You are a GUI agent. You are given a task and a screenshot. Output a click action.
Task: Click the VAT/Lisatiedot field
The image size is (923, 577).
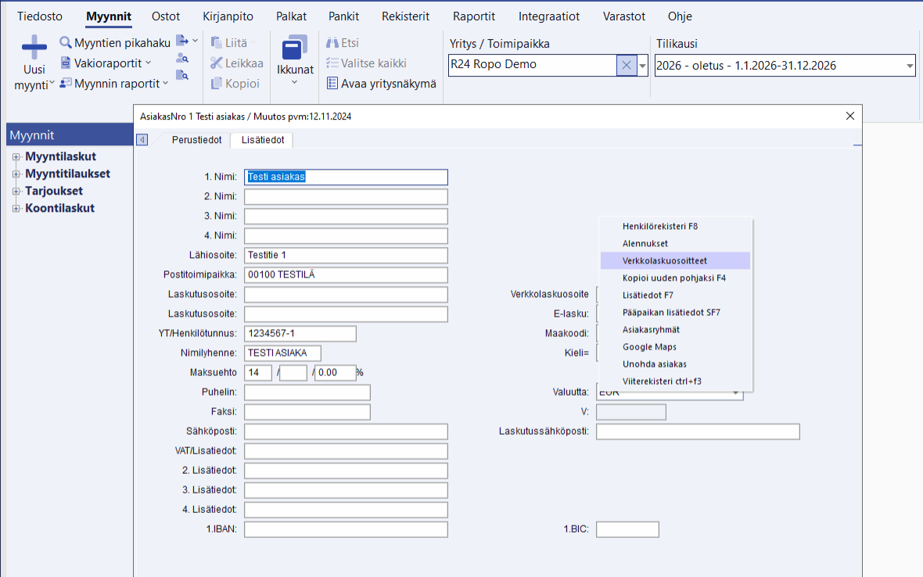pos(346,451)
